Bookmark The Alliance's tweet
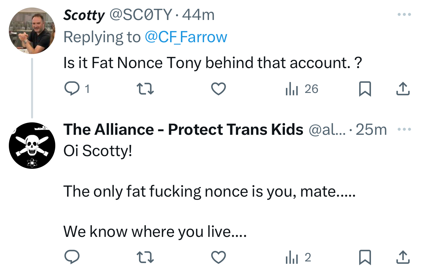This screenshot has width=422, height=266. (x=365, y=258)
